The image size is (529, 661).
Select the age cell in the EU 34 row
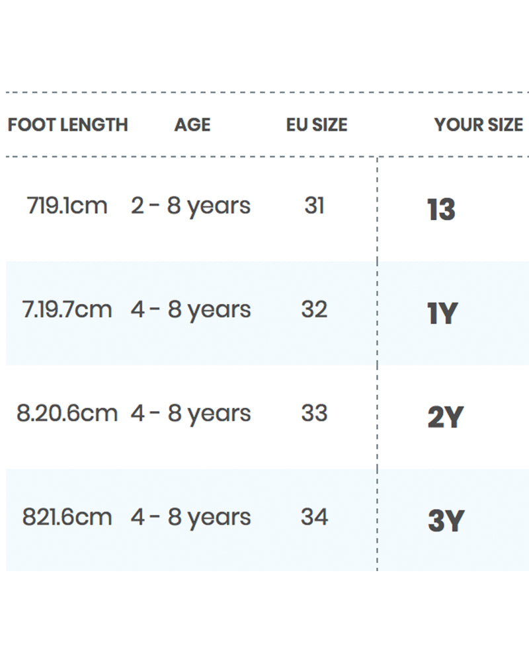[x=190, y=517]
